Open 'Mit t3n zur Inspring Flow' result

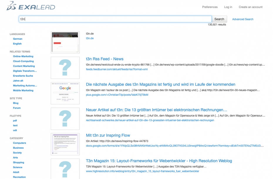(108, 135)
